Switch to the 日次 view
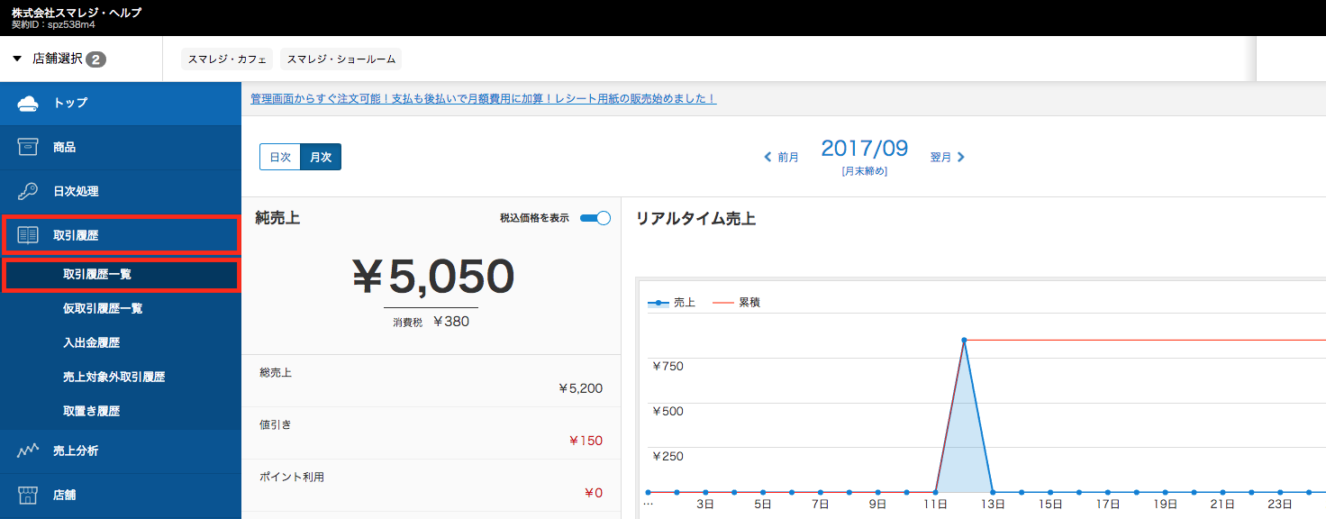This screenshot has height=519, width=1326. 280,157
